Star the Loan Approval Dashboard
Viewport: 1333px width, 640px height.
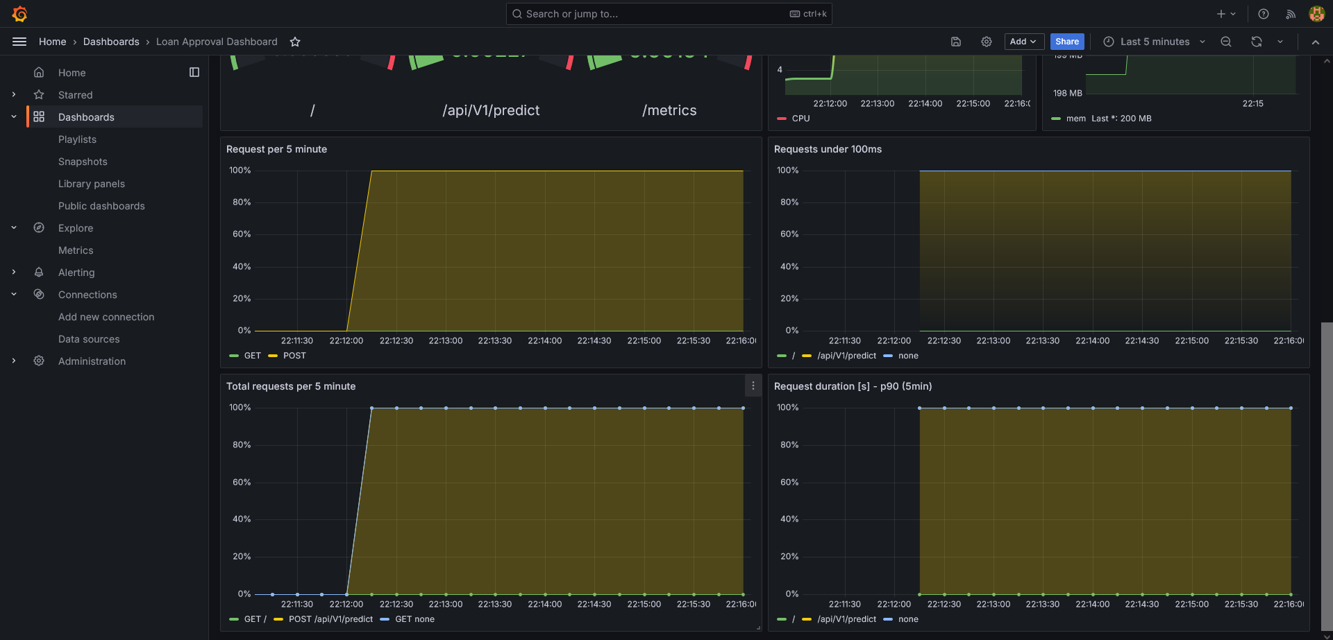tap(295, 42)
